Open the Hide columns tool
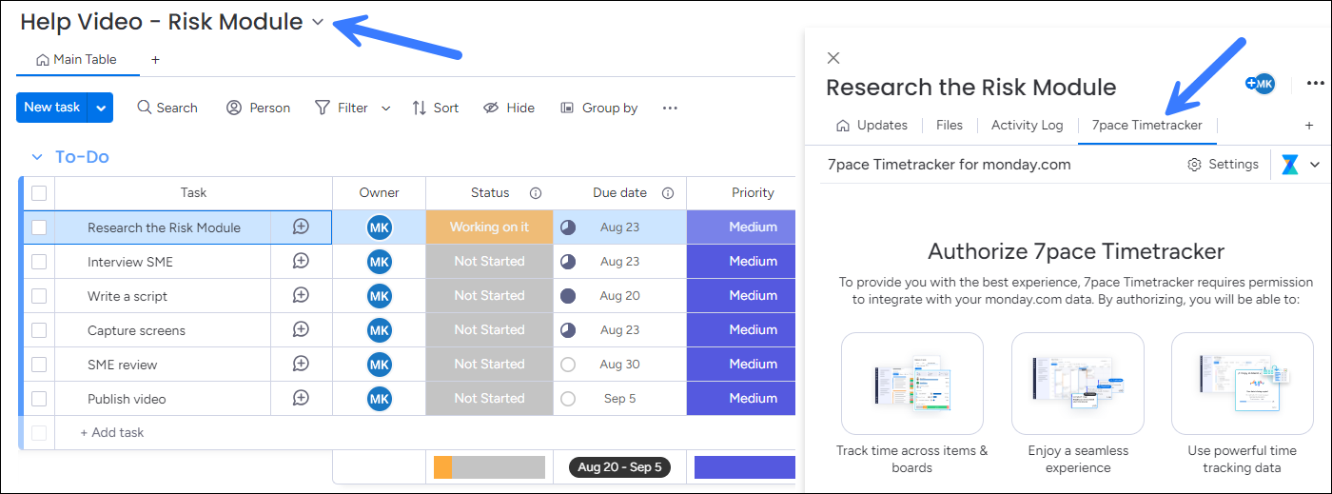Viewport: 1332px width, 494px height. click(508, 108)
